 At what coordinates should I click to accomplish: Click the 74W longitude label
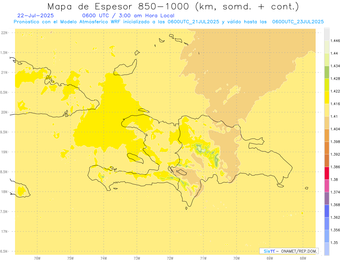tap(103, 258)
